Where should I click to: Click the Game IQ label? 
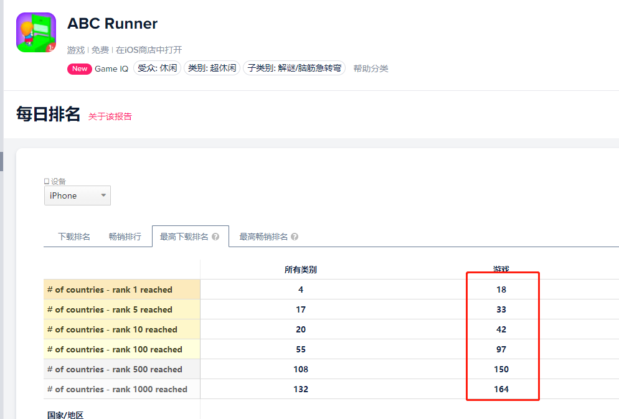click(111, 69)
